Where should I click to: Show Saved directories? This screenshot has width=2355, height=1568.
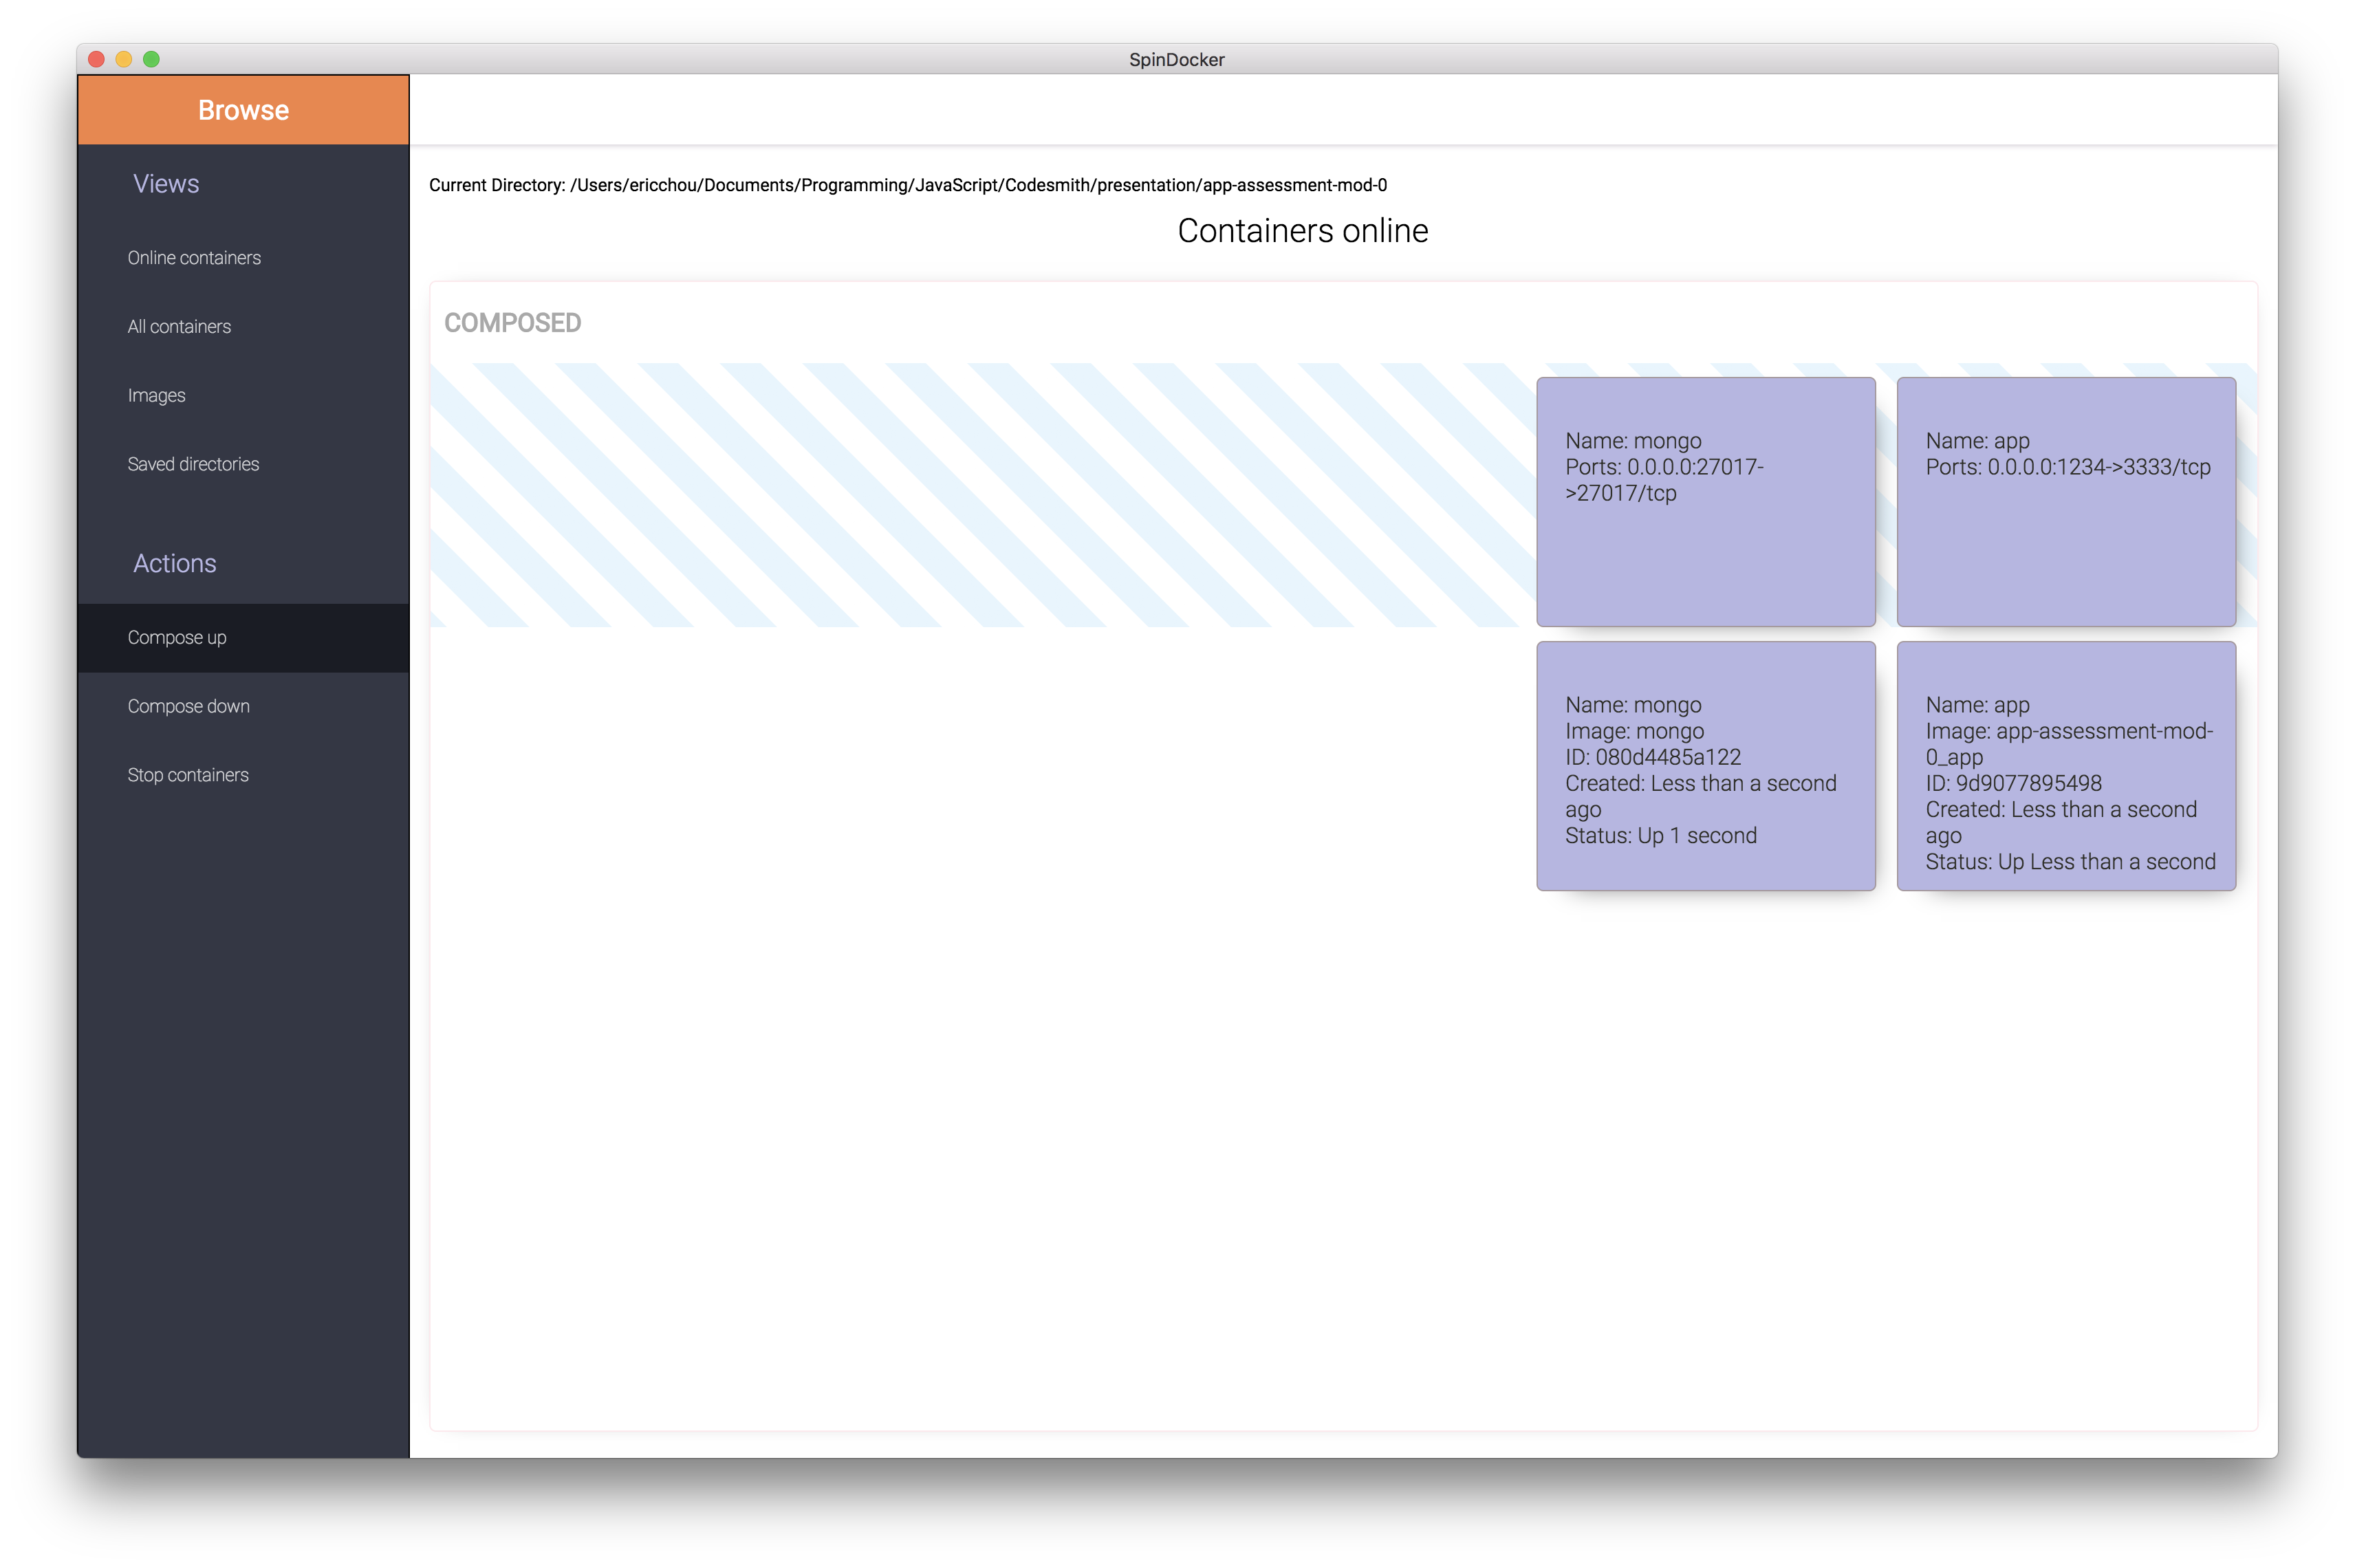243,464
